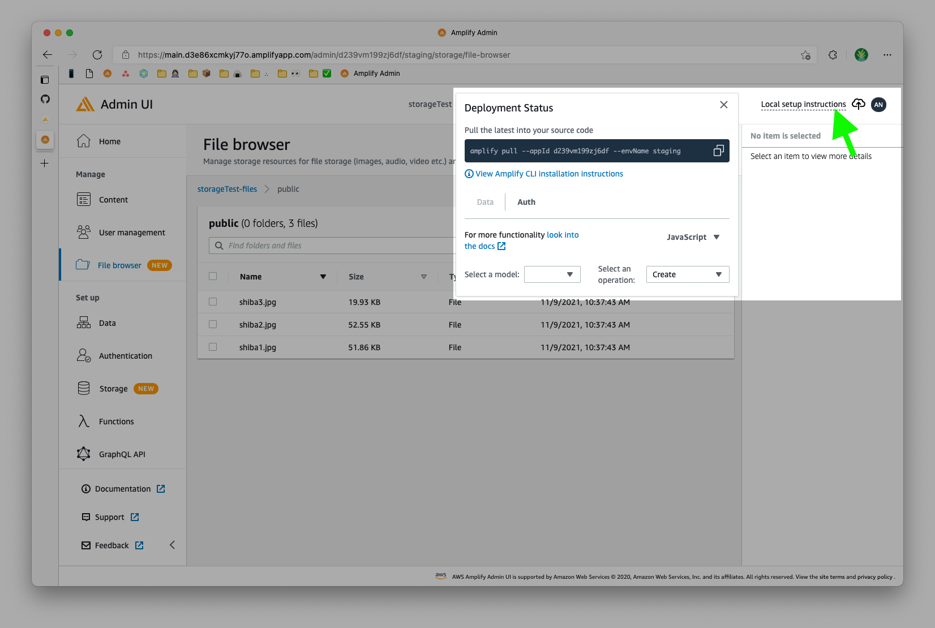Viewport: 935px width, 628px height.
Task: Click the Home house icon
Action: (x=84, y=141)
